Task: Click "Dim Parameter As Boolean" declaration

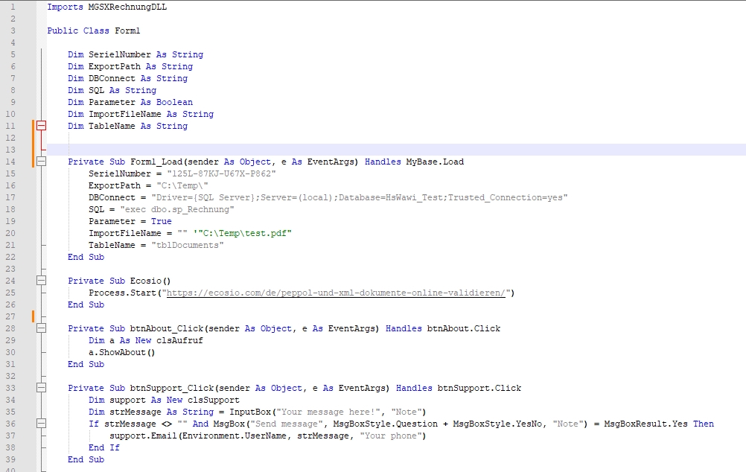Action: [130, 102]
